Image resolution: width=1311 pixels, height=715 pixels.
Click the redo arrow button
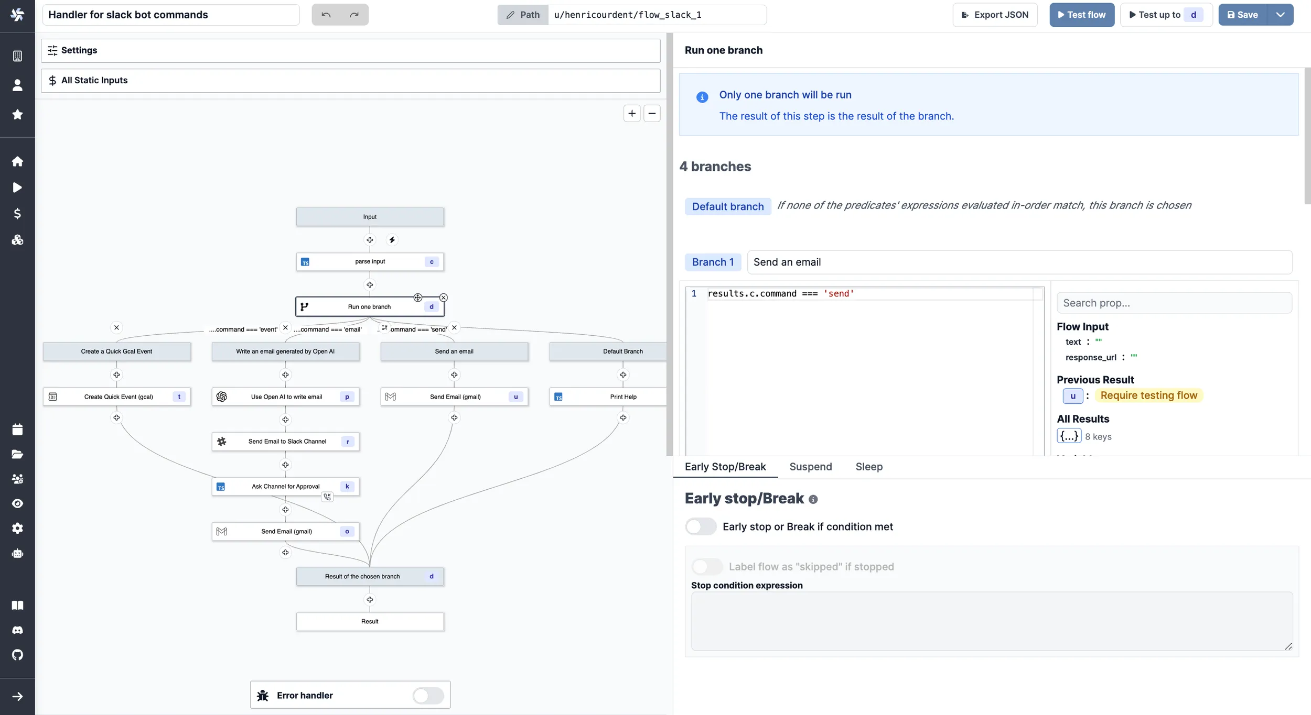click(354, 15)
